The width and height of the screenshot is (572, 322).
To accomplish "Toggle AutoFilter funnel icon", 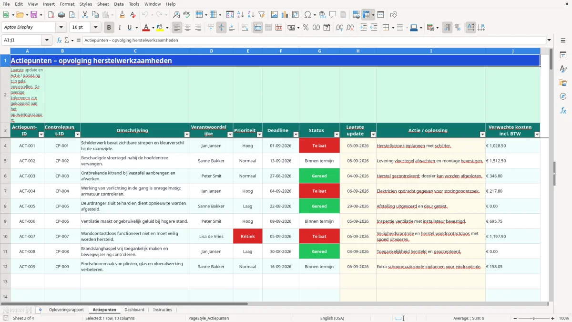I will [261, 15].
